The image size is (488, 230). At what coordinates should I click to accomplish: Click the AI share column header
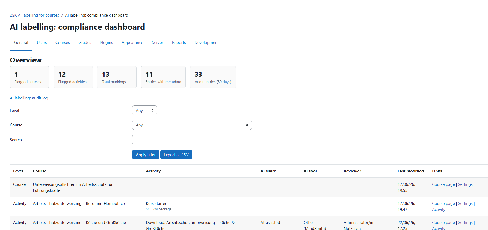pyautogui.click(x=268, y=171)
